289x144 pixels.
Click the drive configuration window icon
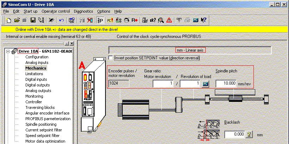pos(71,20)
